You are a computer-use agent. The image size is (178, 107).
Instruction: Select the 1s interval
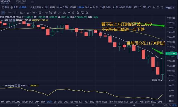(154, 8)
